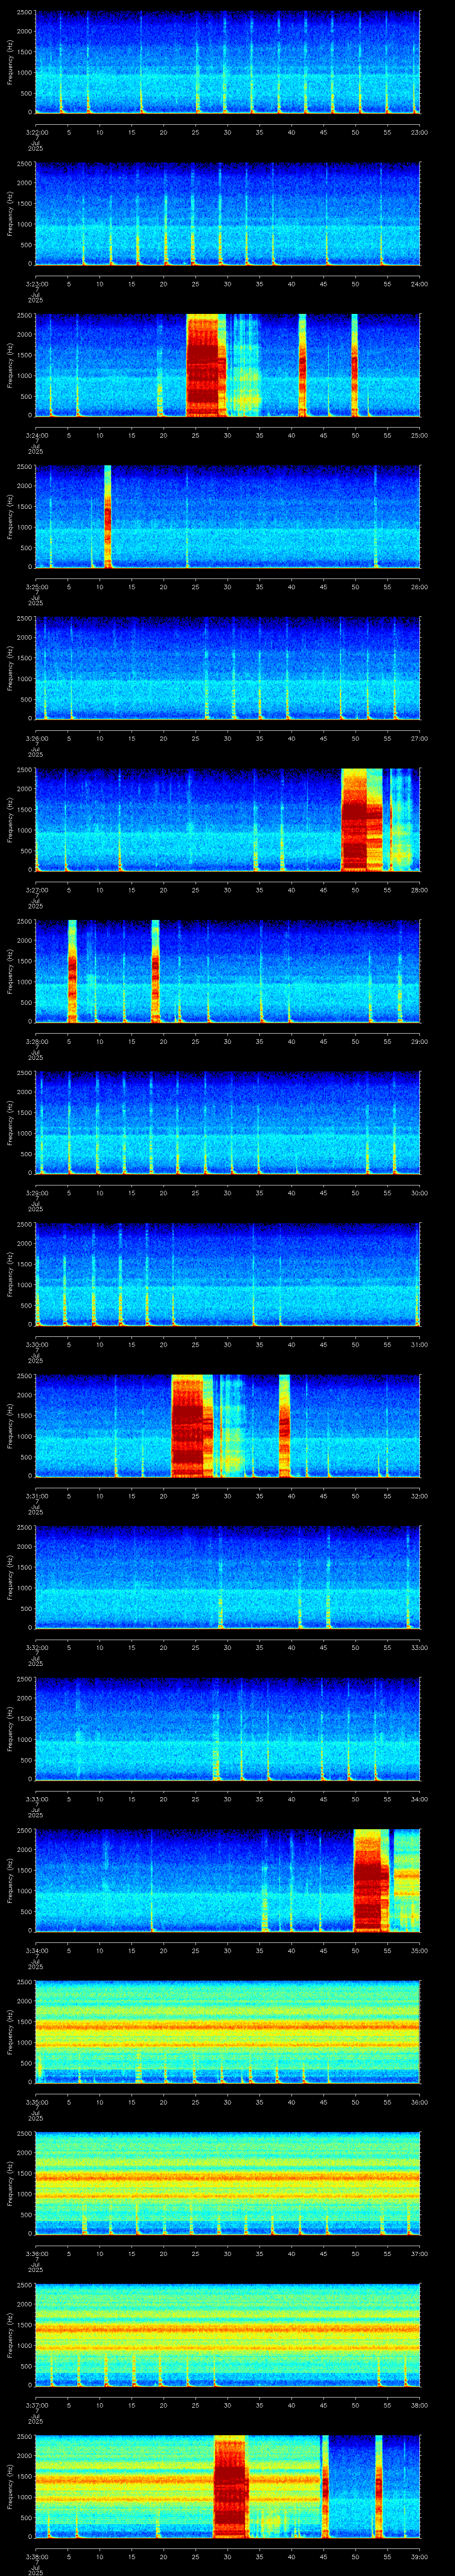The width and height of the screenshot is (455, 2576).
Task: Click the 31:00 time axis label
Action: coord(420,1344)
